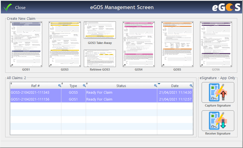Click the eGOS logo in the header
The width and height of the screenshot is (243, 148).
(x=226, y=7)
